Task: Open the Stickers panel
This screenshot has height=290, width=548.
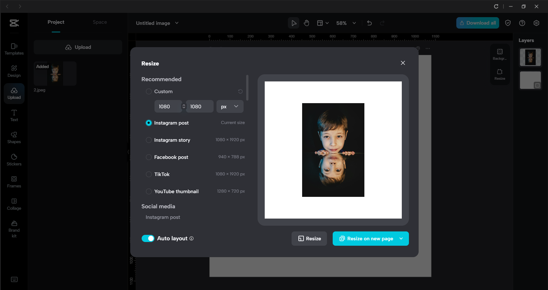Action: click(x=14, y=159)
